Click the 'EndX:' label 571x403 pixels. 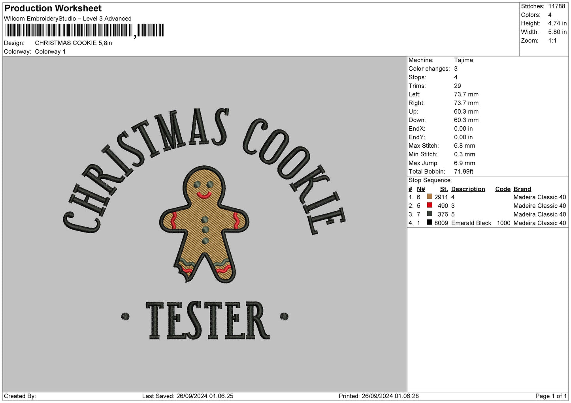pos(417,129)
